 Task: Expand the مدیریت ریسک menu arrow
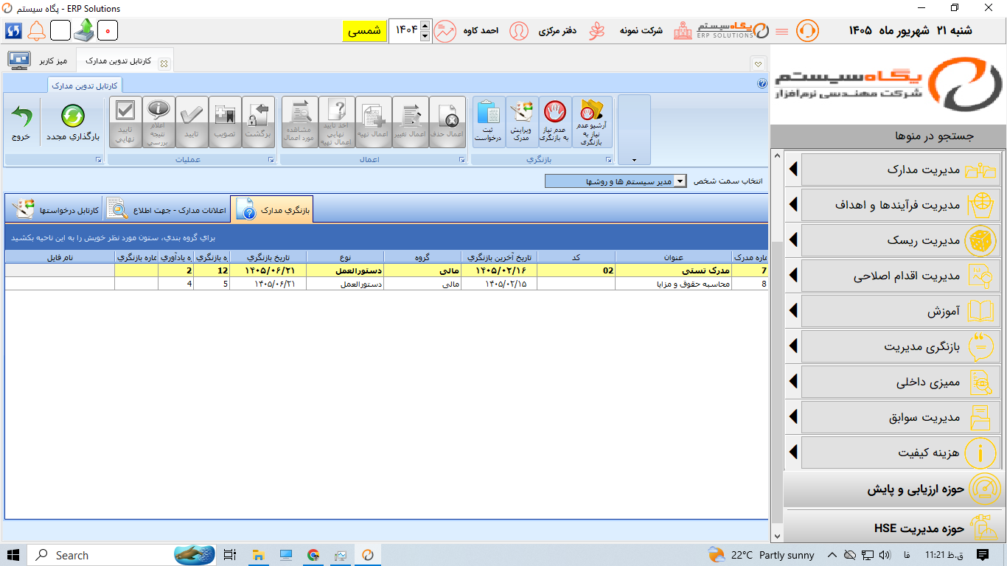coord(793,240)
